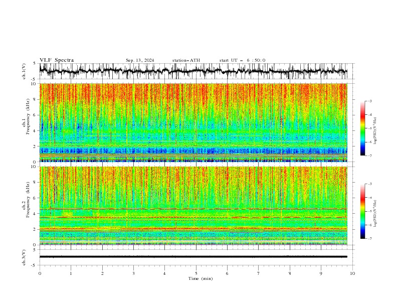
Task: Click the 'station=ATH' label
Action: coord(186,60)
